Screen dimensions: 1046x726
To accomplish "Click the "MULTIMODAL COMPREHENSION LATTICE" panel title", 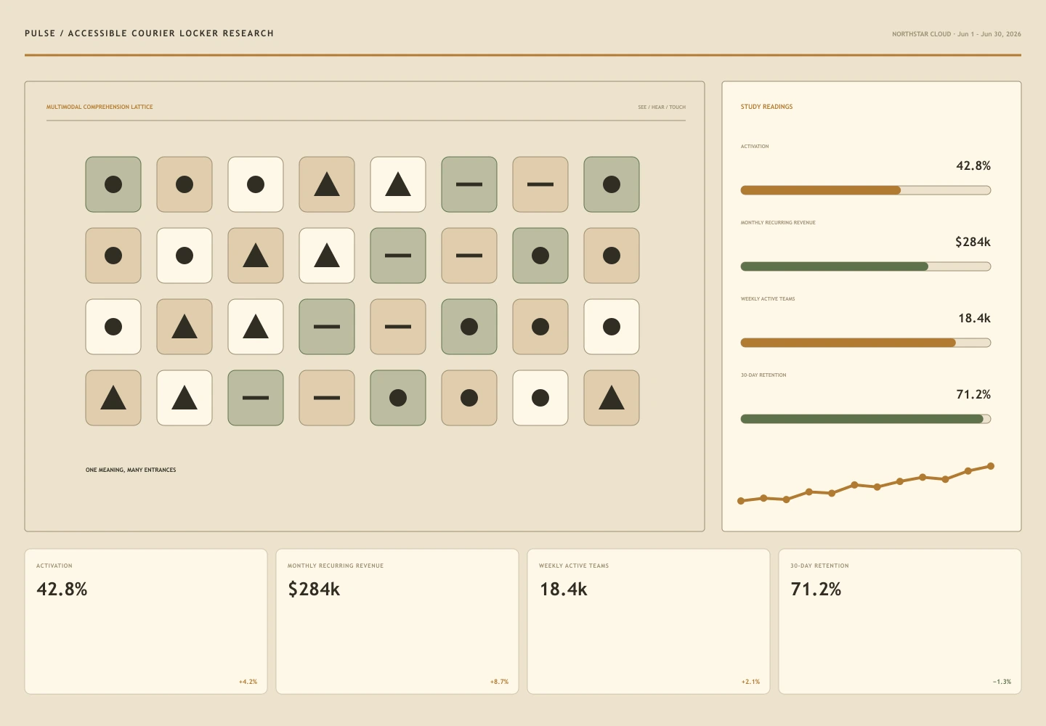I will coord(100,107).
